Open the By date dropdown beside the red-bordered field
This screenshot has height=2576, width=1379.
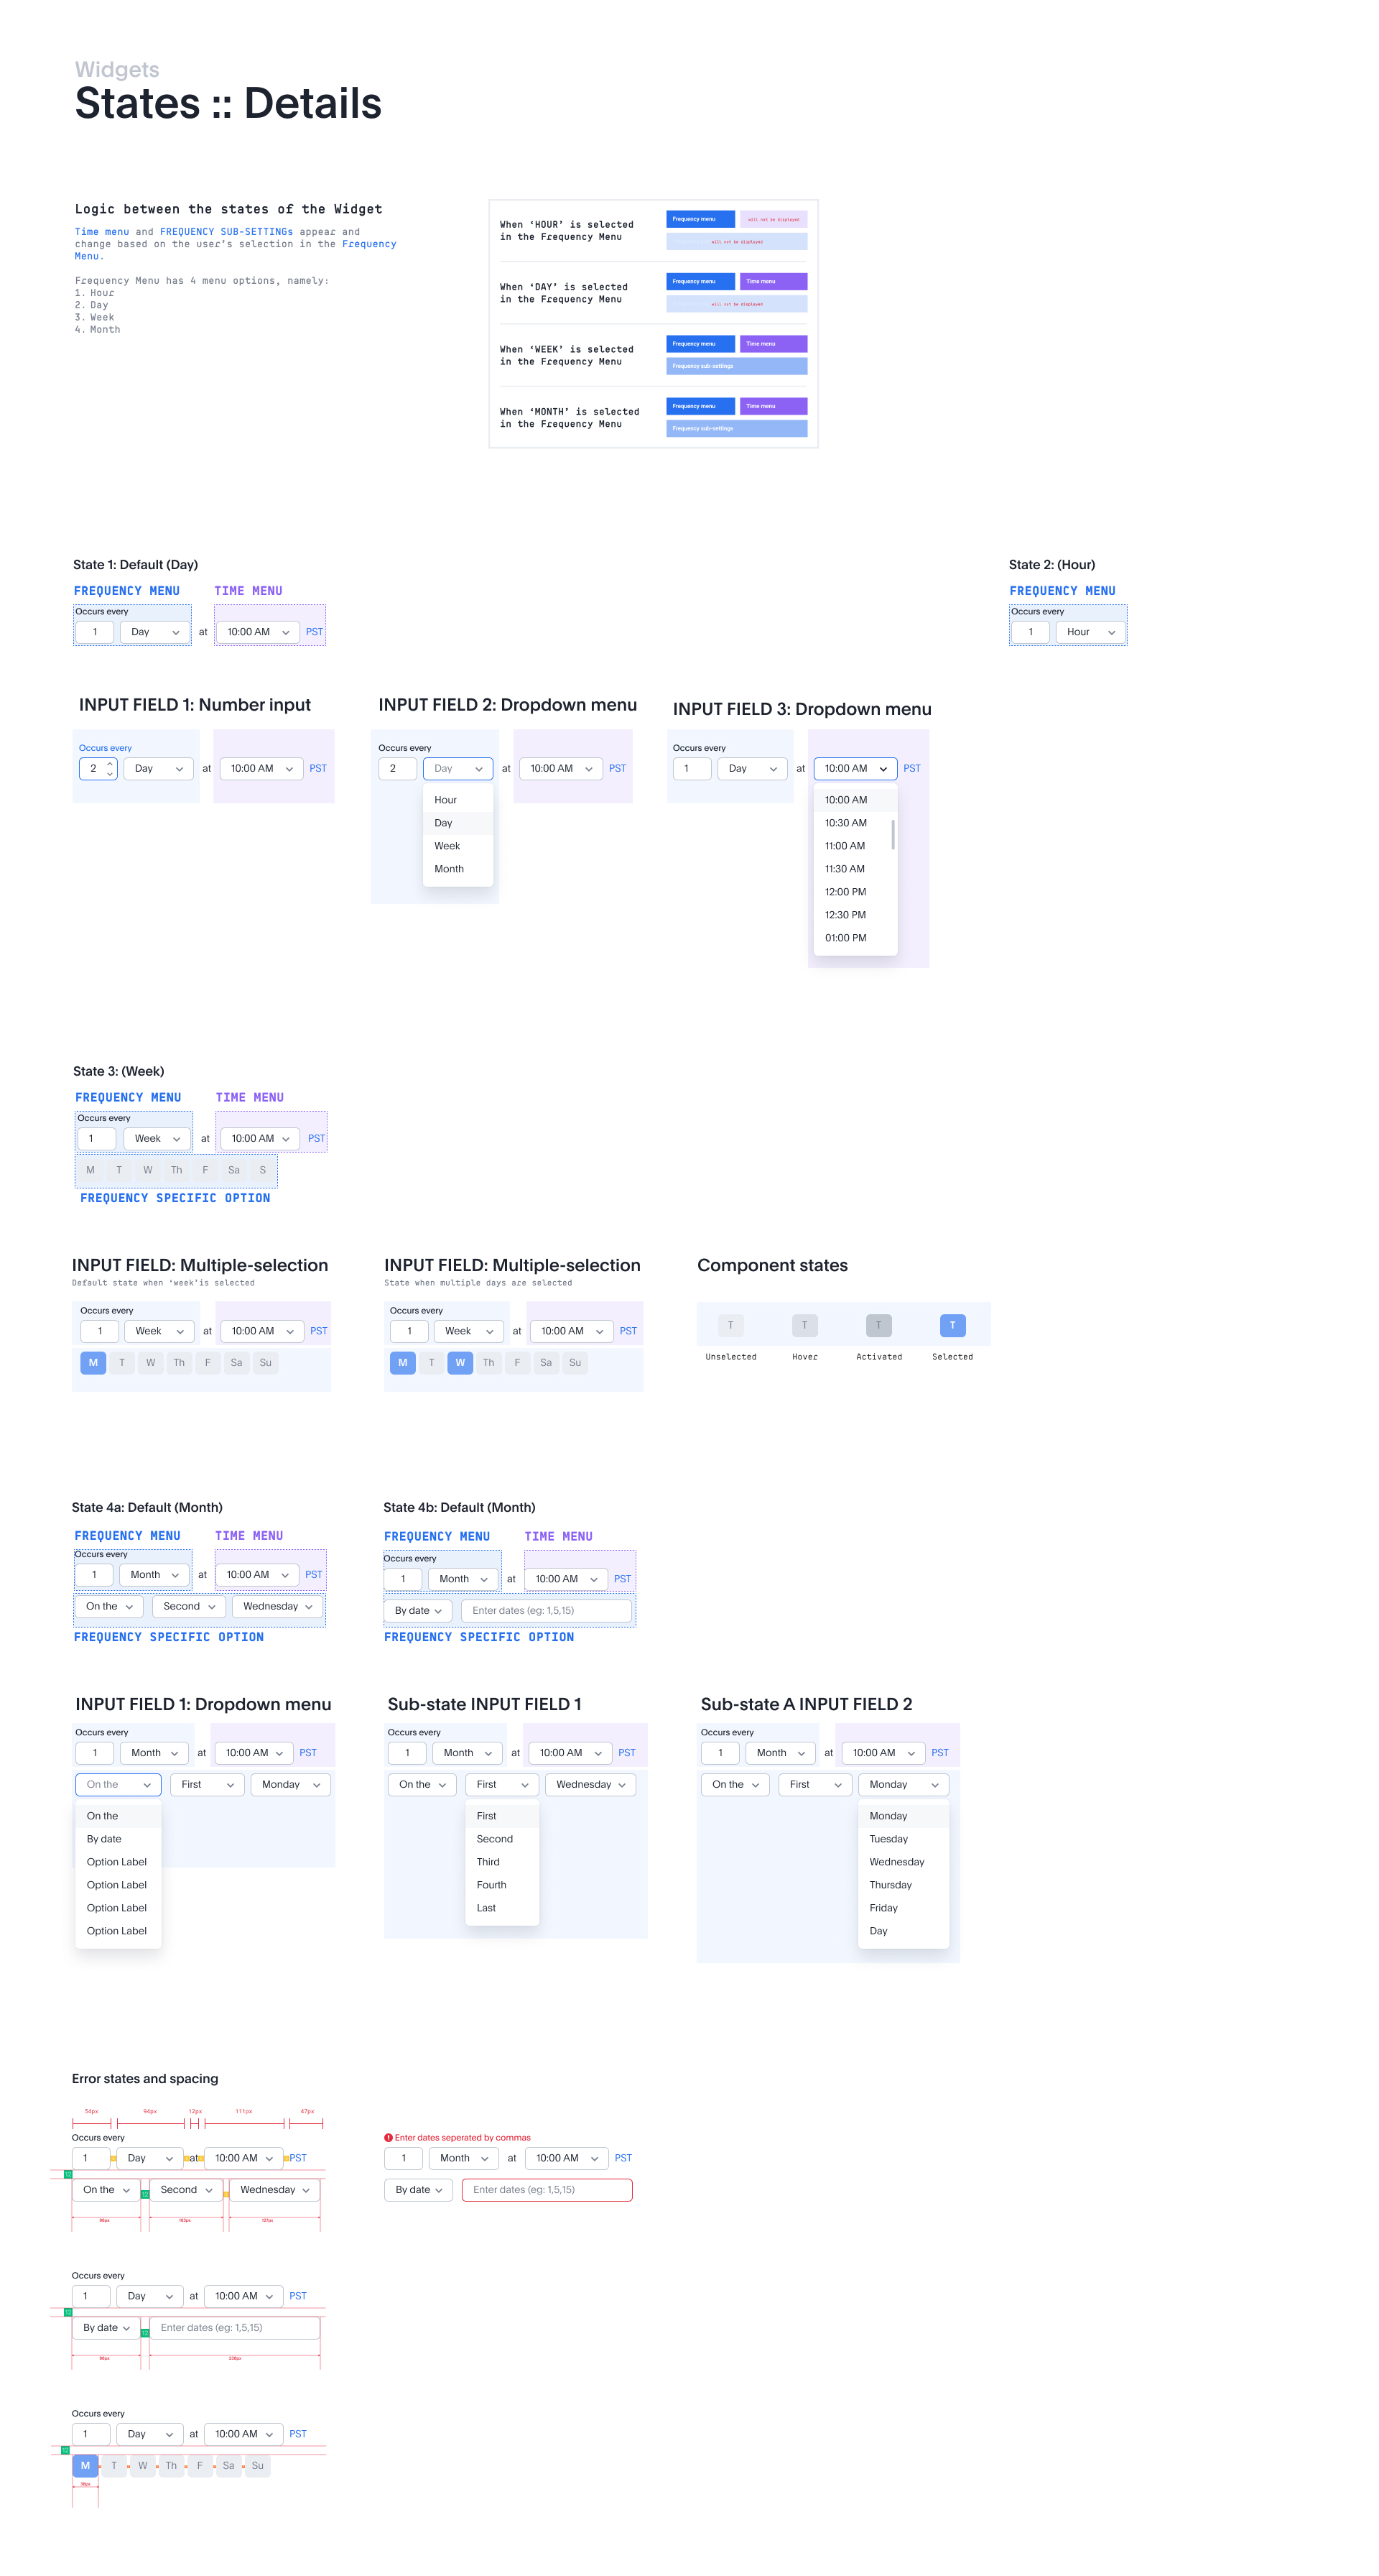pos(419,2190)
